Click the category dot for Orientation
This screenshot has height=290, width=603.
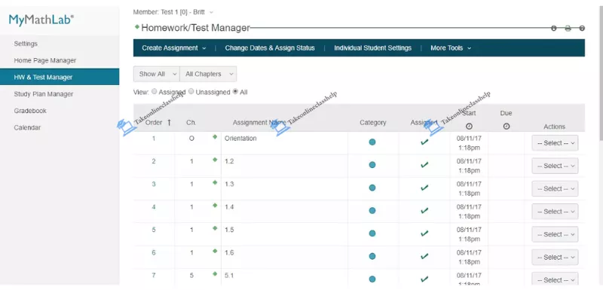[372, 142]
